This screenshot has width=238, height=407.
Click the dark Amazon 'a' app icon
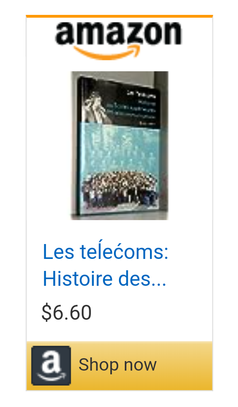click(51, 366)
